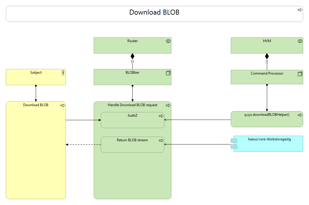This screenshot has height=205, width=309.
Task: Click the process arrow icon in the Download BLOB title bar
Action: pyautogui.click(x=300, y=10)
